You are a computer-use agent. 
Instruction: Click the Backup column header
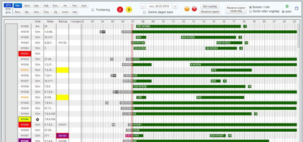coord(63,22)
